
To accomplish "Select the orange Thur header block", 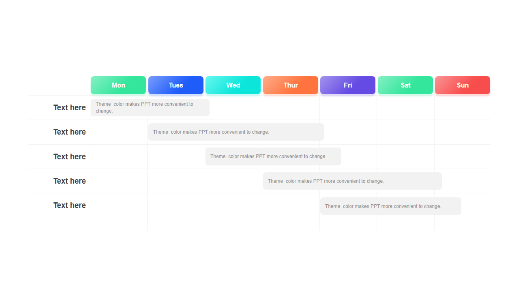I will coord(291,85).
